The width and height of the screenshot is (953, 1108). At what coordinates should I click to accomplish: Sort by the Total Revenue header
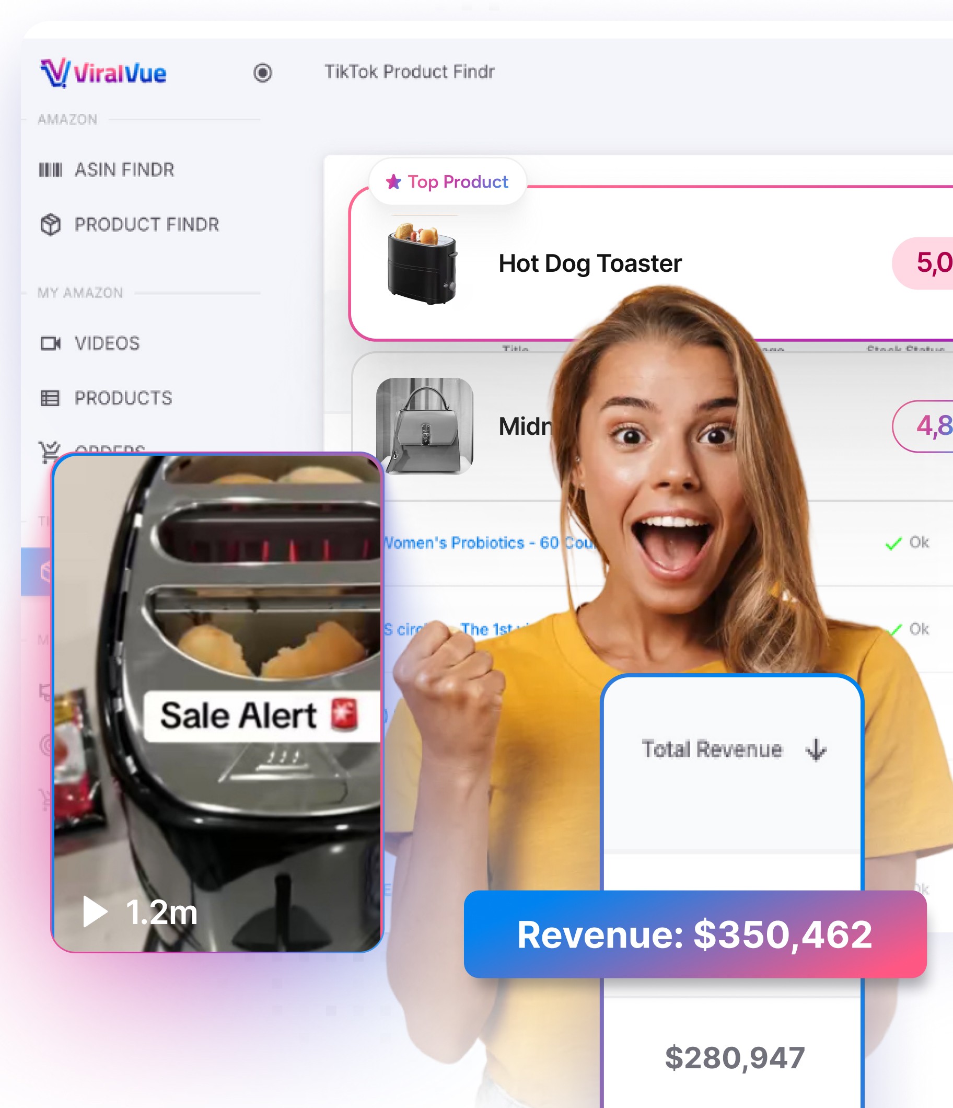pos(712,749)
